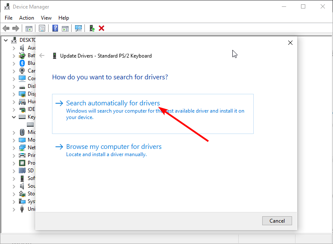The image size is (333, 244).
Task: Close the Update Drivers dialog with X
Action: (x=290, y=43)
